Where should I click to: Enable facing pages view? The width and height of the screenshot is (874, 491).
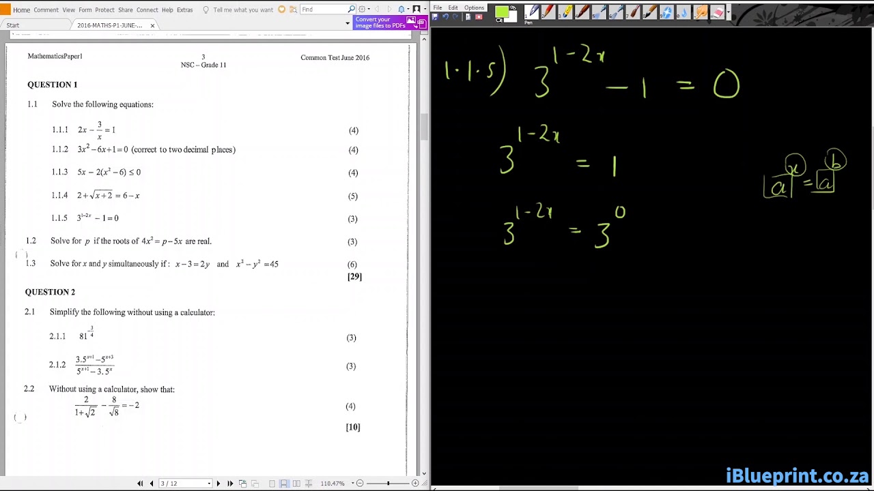(296, 483)
